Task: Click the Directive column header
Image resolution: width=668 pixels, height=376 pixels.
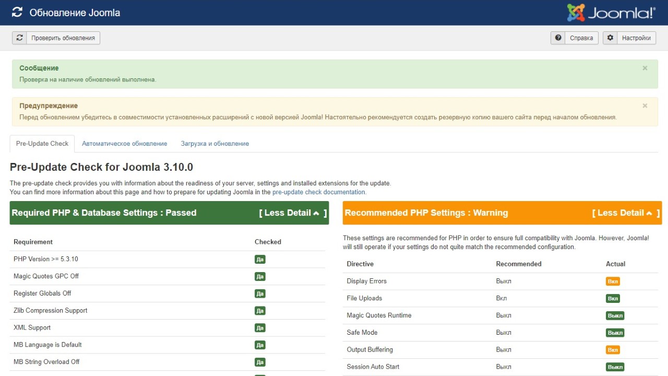Action: pyautogui.click(x=360, y=264)
